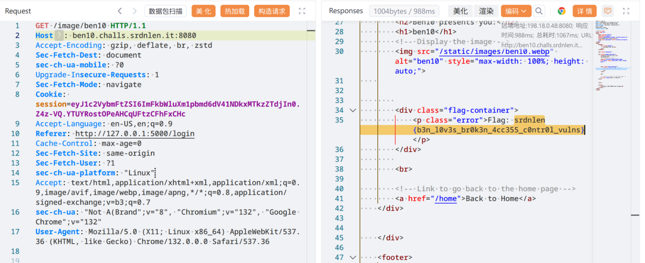Open the 编码 dropdown
This screenshot has width=645, height=263.
pos(516,11)
